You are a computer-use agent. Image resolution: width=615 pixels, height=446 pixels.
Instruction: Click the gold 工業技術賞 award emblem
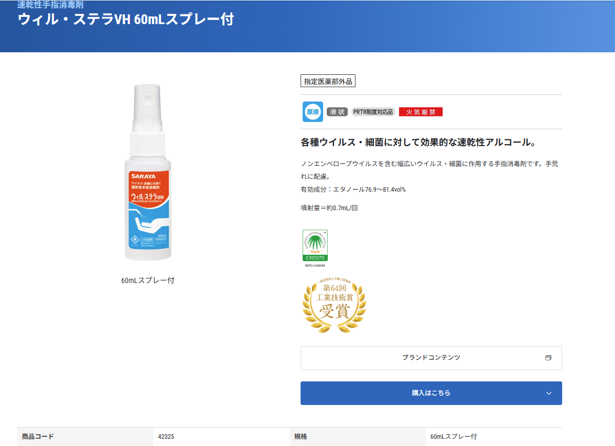tap(334, 305)
